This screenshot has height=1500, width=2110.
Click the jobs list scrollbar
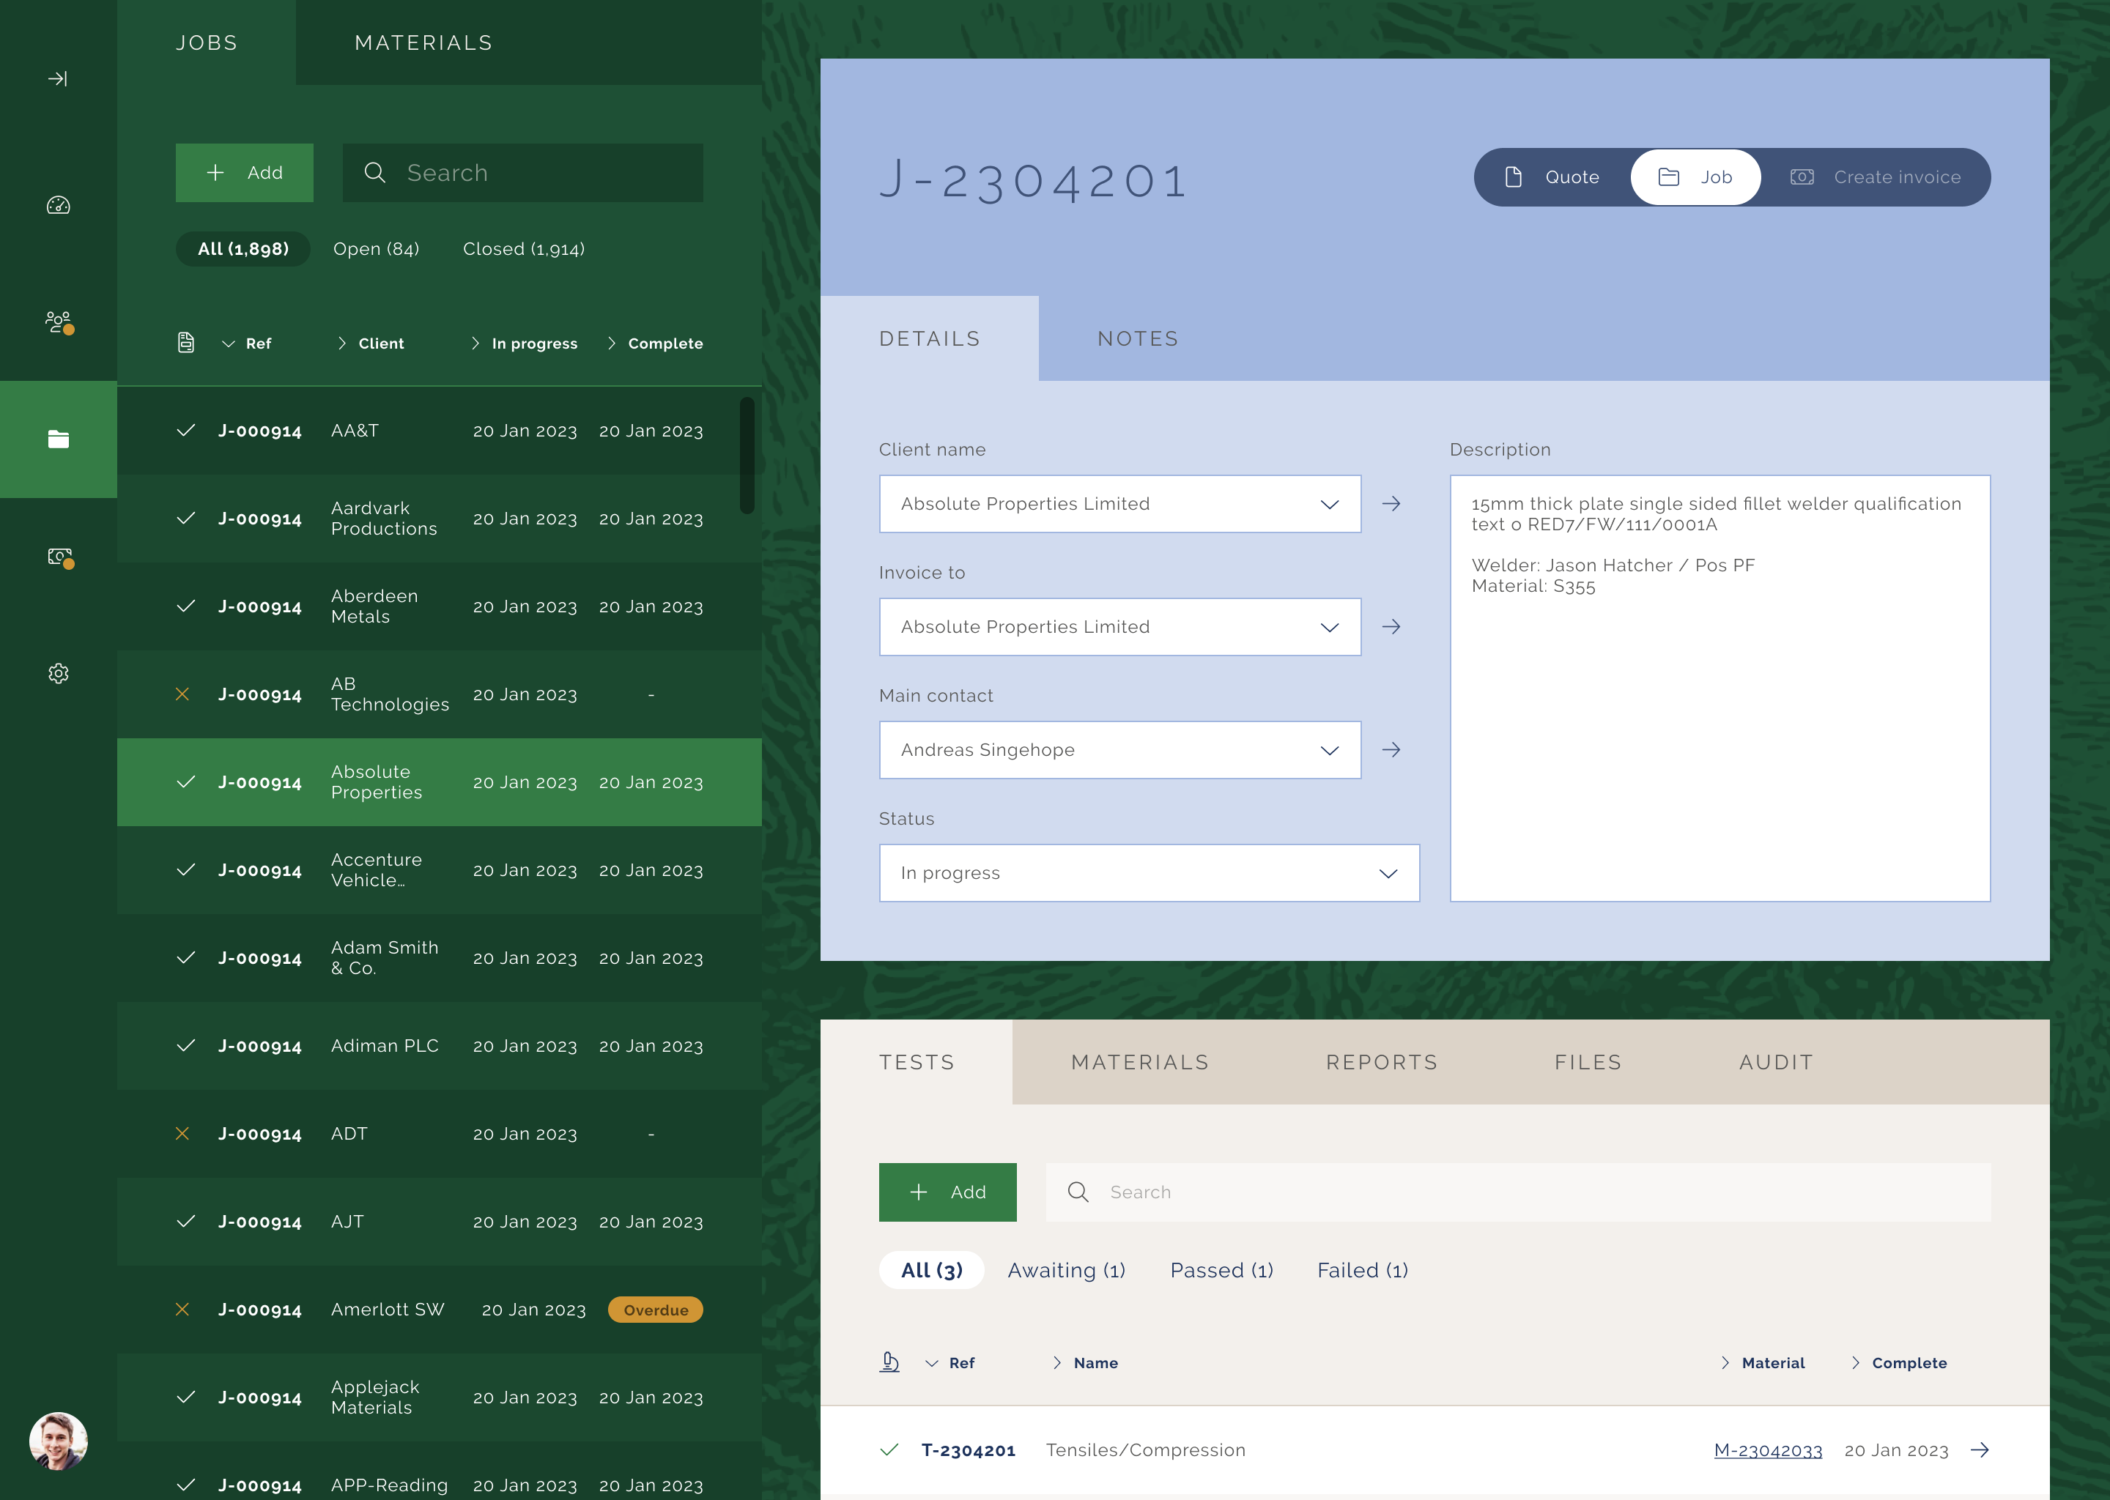pos(747,454)
